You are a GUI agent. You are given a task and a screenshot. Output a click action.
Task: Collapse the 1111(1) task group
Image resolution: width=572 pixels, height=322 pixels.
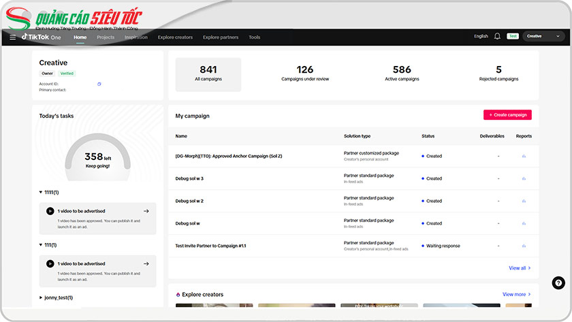click(41, 193)
